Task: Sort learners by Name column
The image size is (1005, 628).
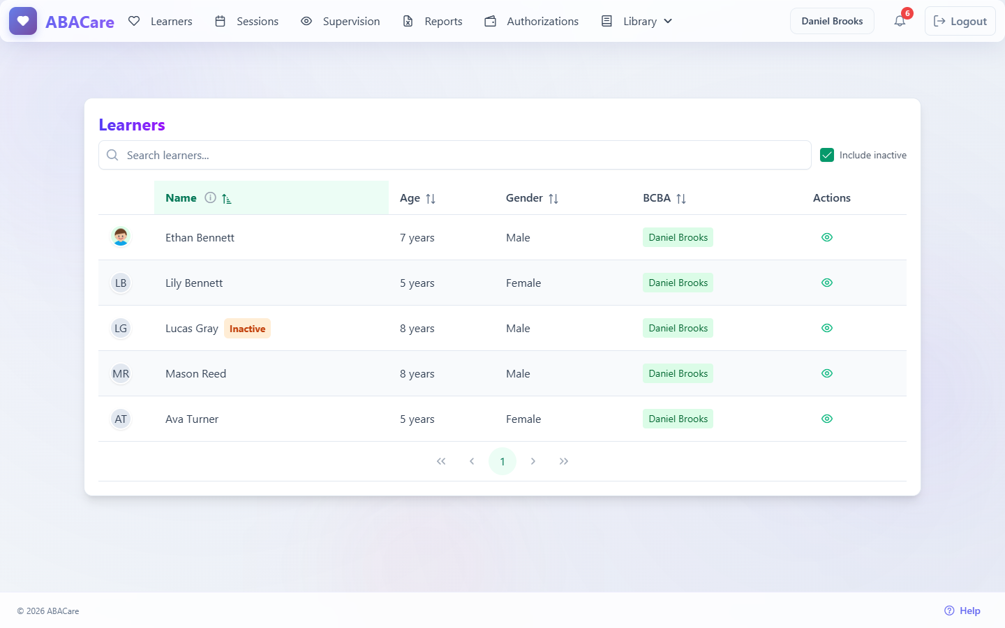Action: (x=226, y=198)
